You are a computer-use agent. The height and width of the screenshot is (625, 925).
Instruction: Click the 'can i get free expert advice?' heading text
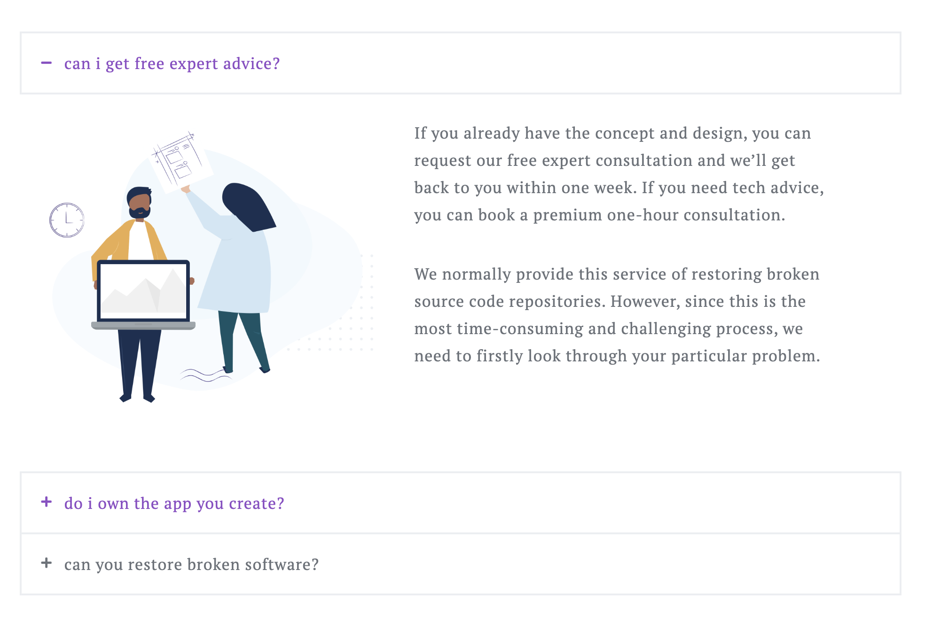(172, 63)
